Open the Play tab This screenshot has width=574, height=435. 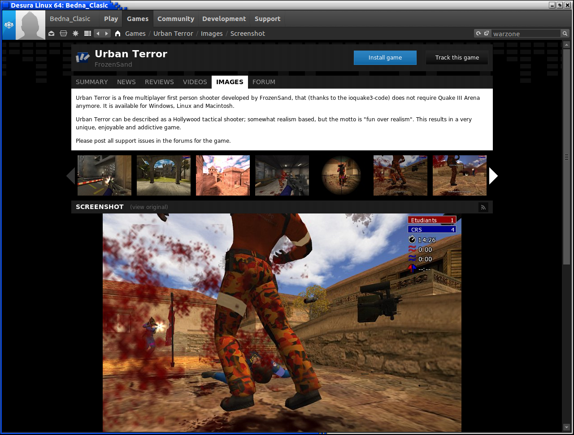coord(111,19)
